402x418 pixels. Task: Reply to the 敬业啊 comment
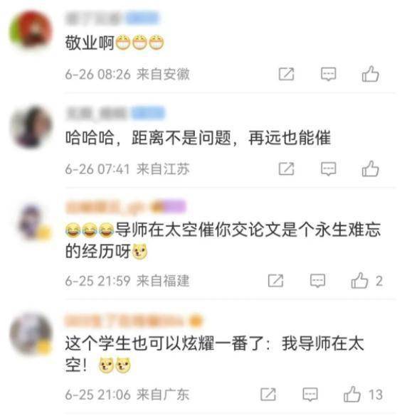click(x=329, y=74)
